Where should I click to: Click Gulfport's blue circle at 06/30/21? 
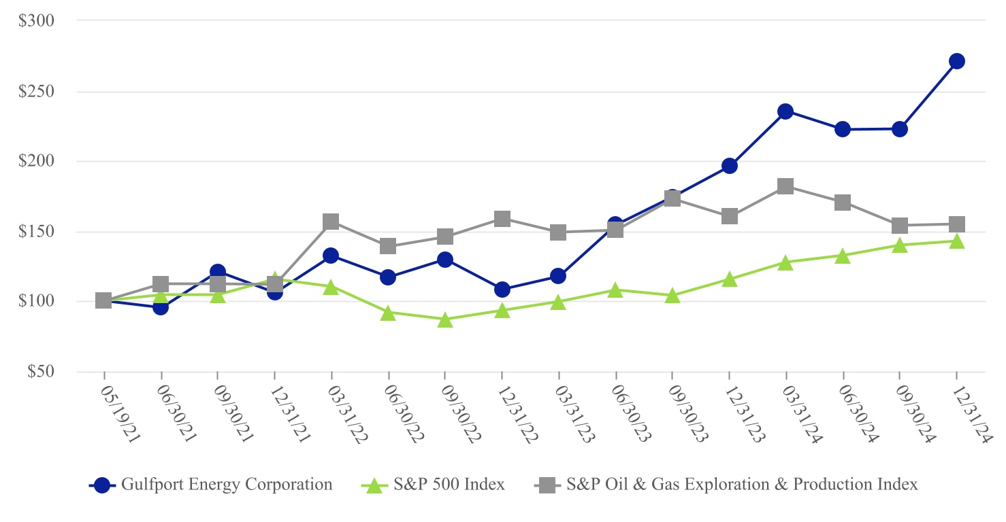161,307
